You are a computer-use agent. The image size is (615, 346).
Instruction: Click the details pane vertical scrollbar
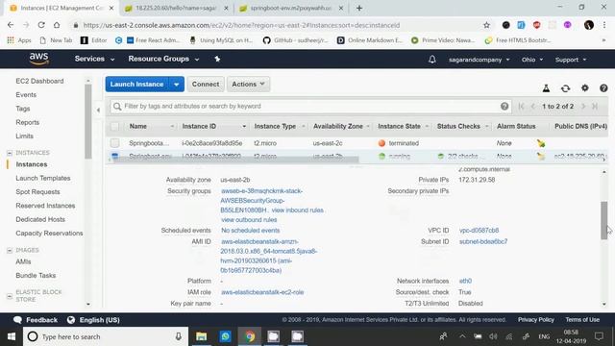[604, 220]
